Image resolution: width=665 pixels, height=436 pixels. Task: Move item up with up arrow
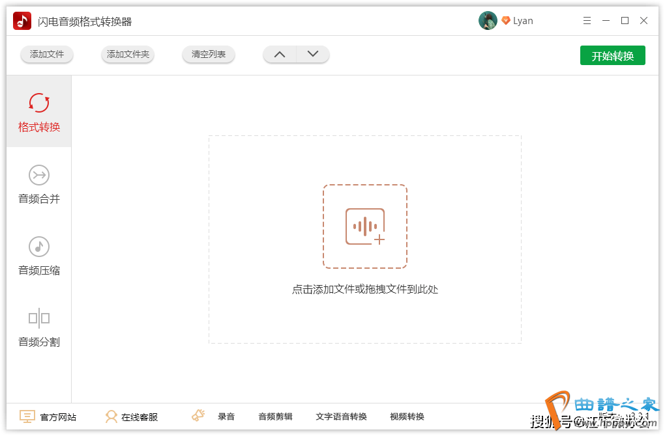(x=280, y=55)
